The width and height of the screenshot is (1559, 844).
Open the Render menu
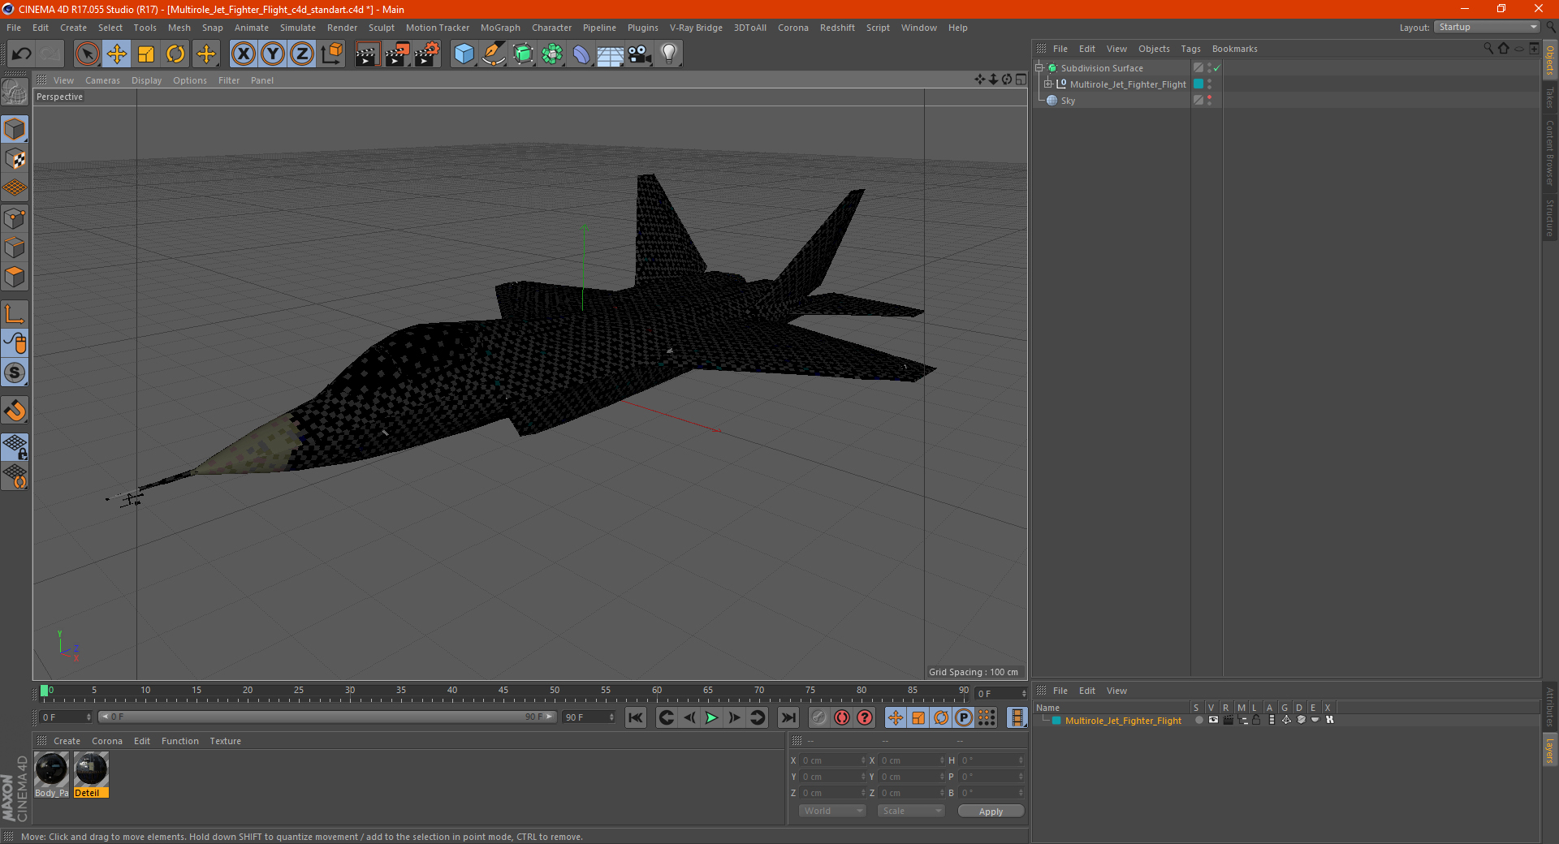click(342, 28)
